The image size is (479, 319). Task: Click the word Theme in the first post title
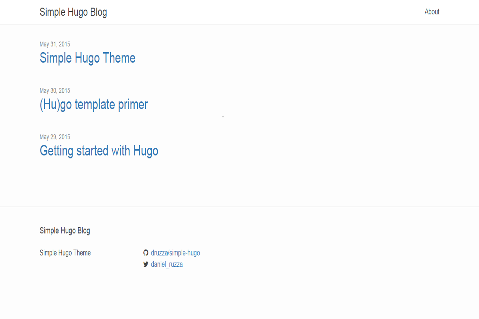point(119,58)
